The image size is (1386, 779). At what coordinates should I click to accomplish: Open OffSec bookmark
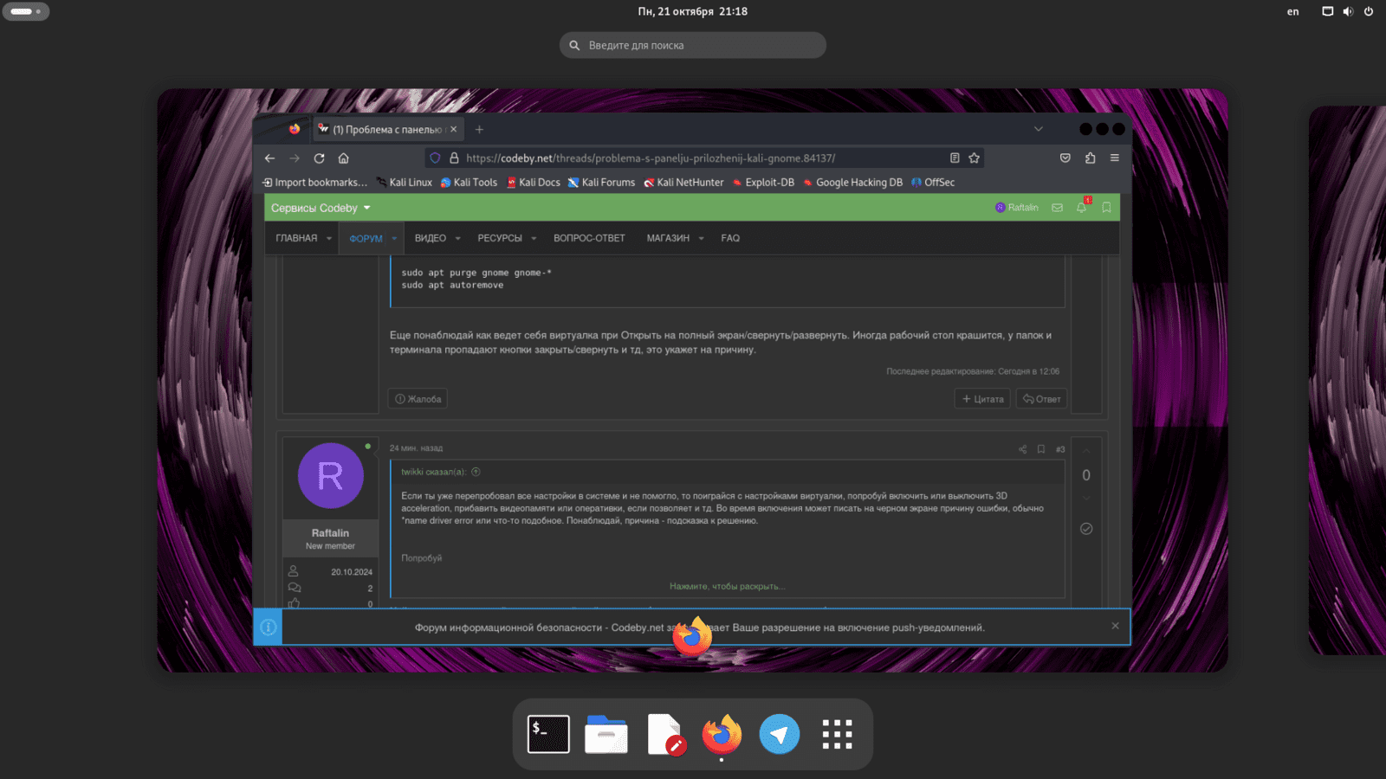933,183
